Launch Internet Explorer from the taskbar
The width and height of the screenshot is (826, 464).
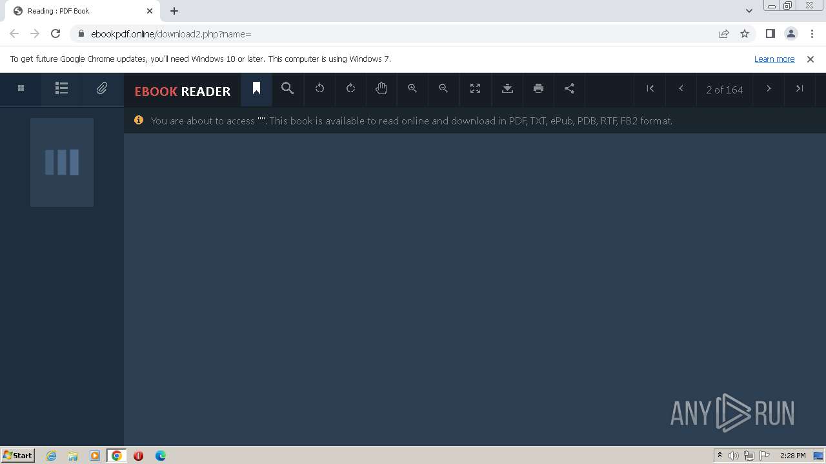click(51, 456)
